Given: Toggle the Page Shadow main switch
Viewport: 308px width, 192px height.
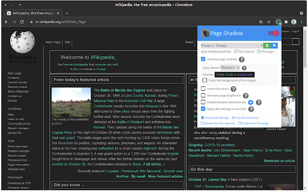Looking at the screenshot, I should 273,33.
